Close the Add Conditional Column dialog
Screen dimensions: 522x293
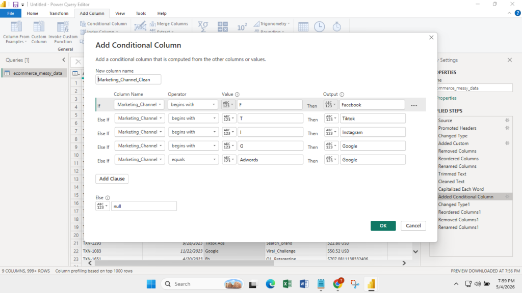(431, 38)
